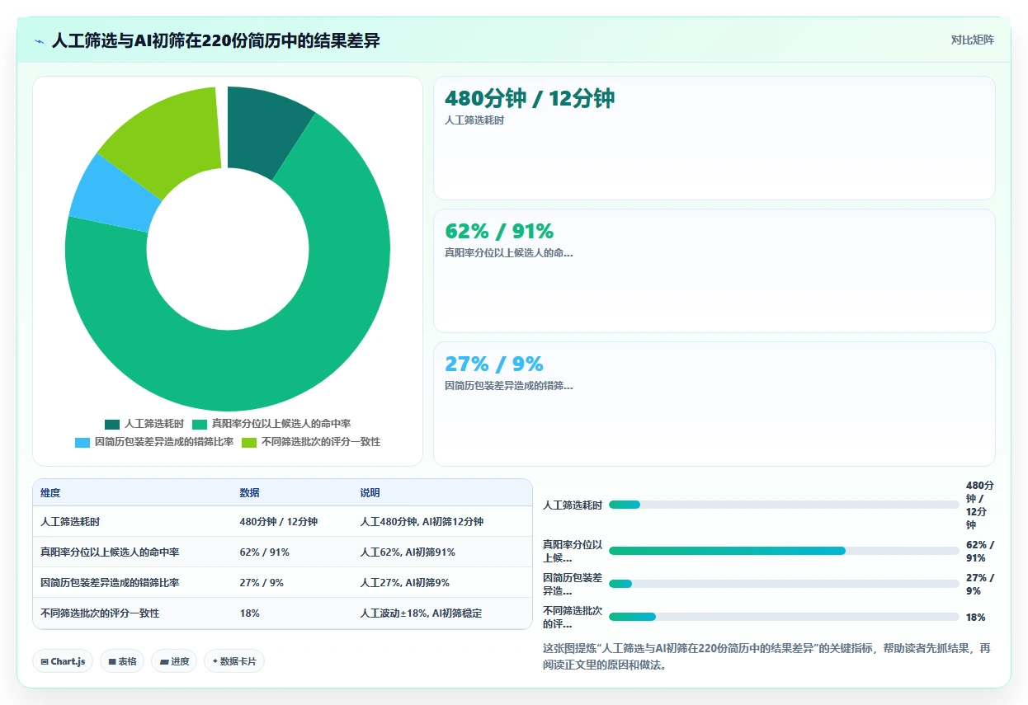Toggle the 因简历包装差异造成的错筛比率 legend entry
The width and height of the screenshot is (1028, 705).
tap(154, 442)
